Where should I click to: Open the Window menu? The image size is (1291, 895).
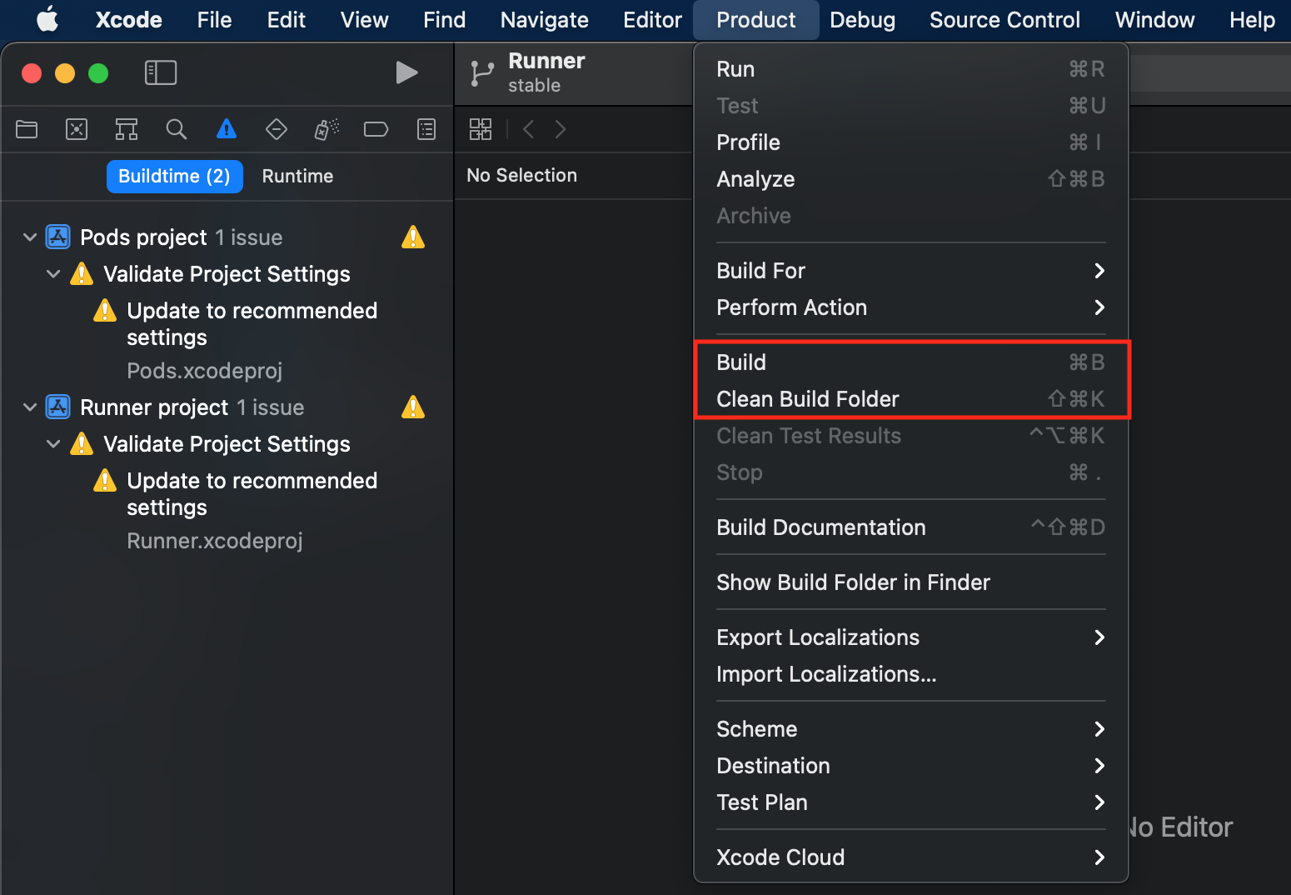pos(1154,19)
